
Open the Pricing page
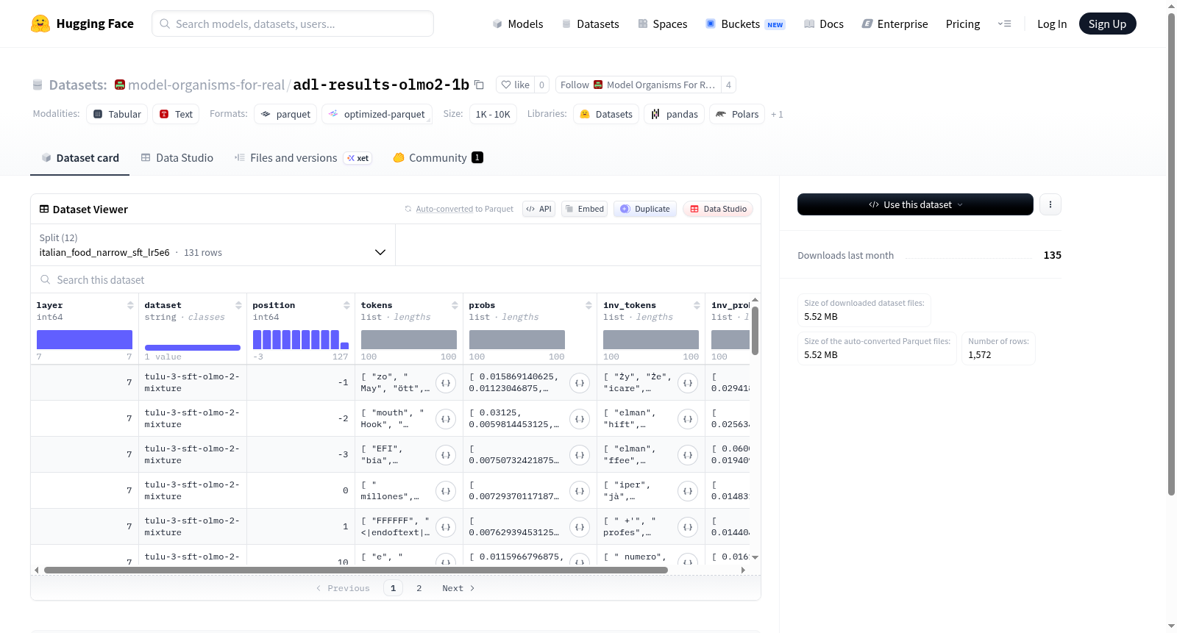pos(963,24)
